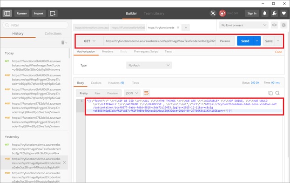290x183 pixels.
Task: Open the request Authorization tab
Action: pyautogui.click(x=86, y=51)
